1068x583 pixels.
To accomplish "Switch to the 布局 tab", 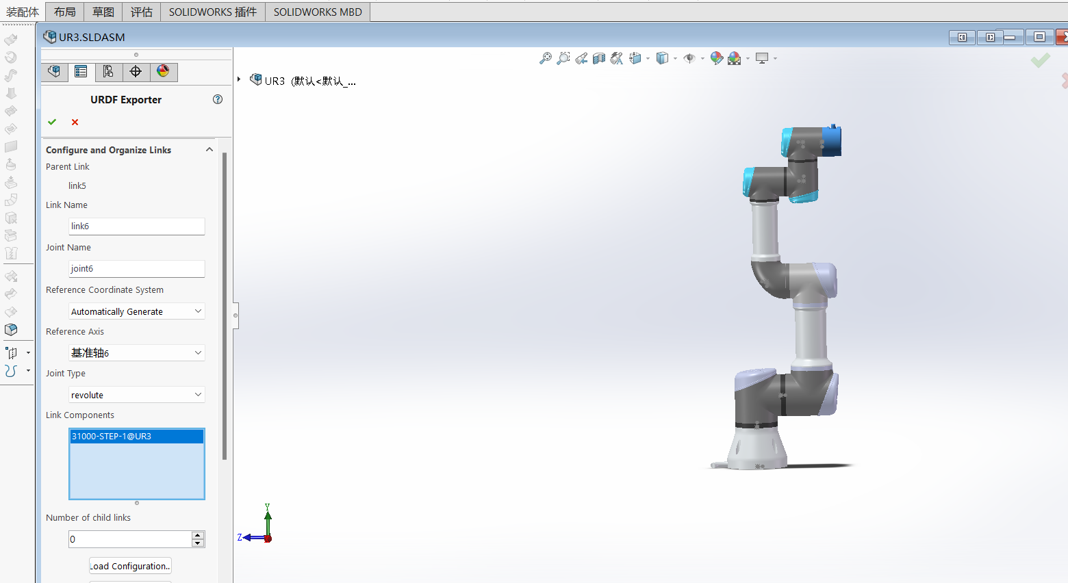I will (65, 12).
